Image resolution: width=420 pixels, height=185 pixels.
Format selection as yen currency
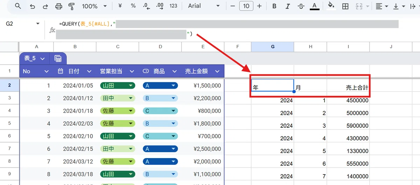pos(120,6)
